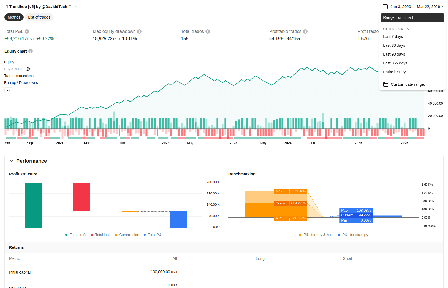
Task: Click the Range from chart button
Action: (x=412, y=17)
